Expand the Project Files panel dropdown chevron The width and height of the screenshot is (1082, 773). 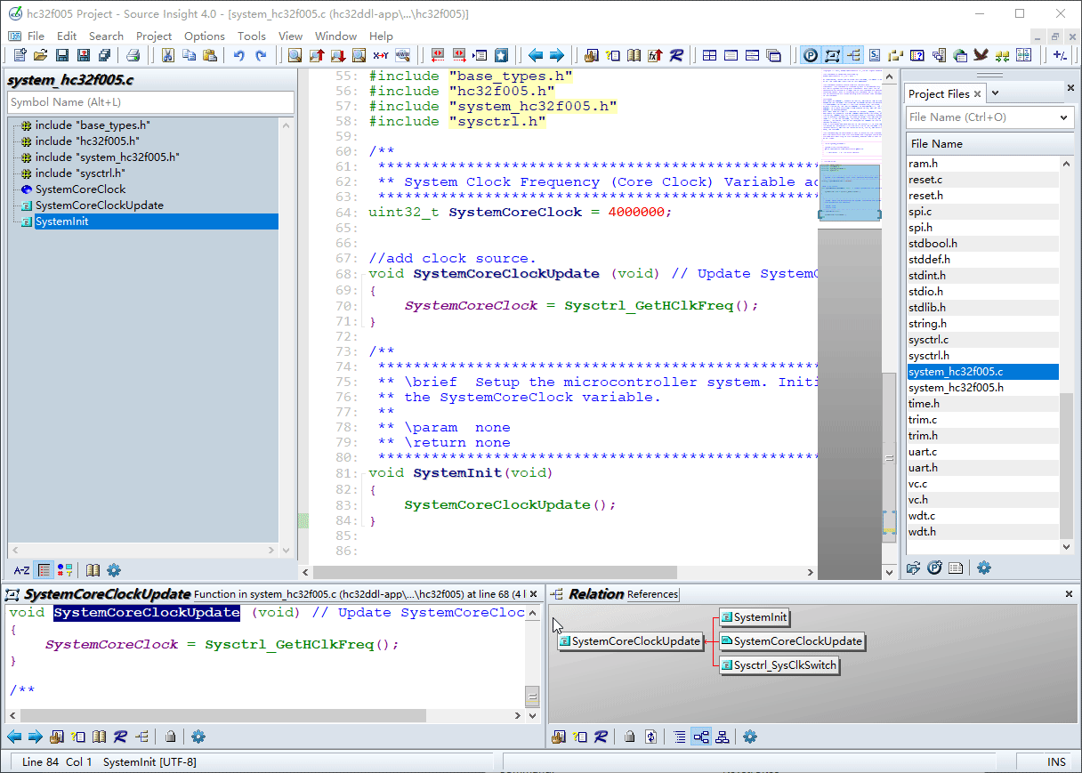(996, 93)
